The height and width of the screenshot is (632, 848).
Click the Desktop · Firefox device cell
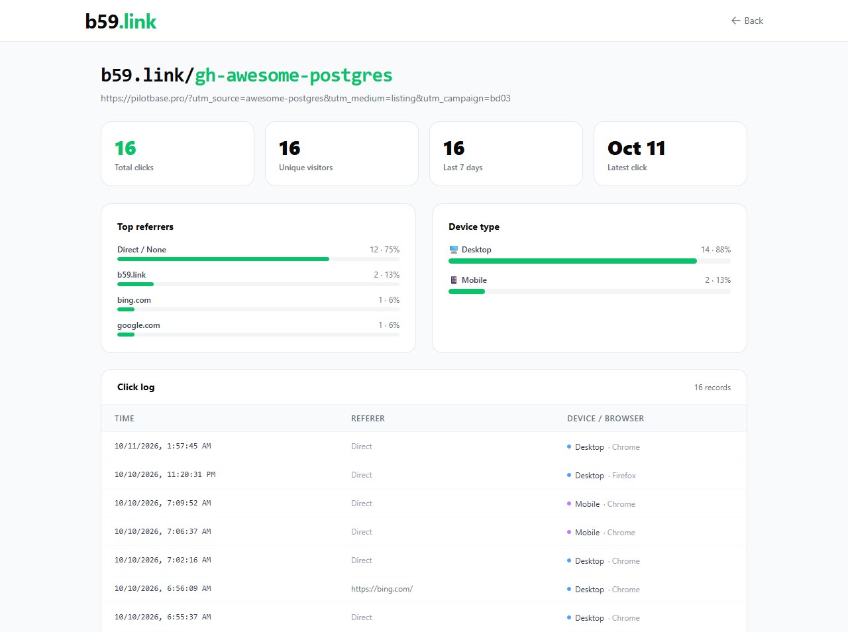(x=602, y=476)
